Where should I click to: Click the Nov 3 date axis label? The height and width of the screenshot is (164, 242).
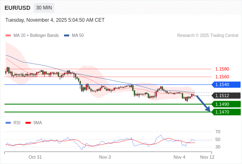click(105, 157)
